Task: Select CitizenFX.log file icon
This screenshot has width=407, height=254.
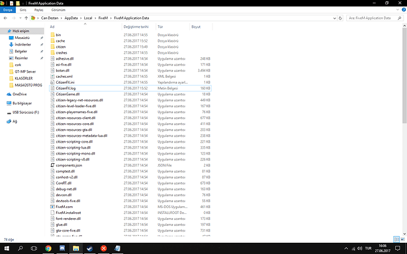Action: pos(52,88)
